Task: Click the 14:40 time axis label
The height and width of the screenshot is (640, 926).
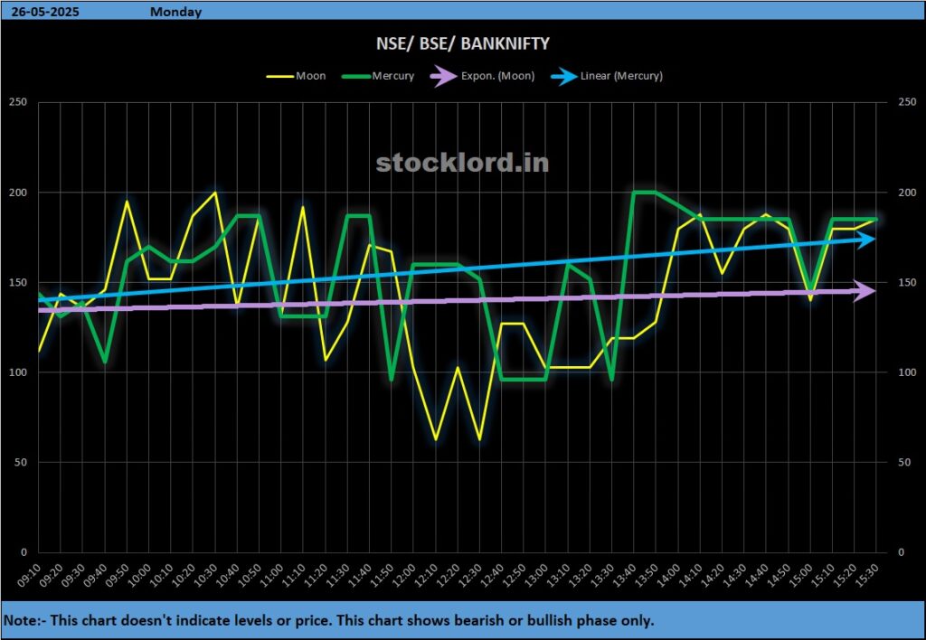Action: coord(757,575)
